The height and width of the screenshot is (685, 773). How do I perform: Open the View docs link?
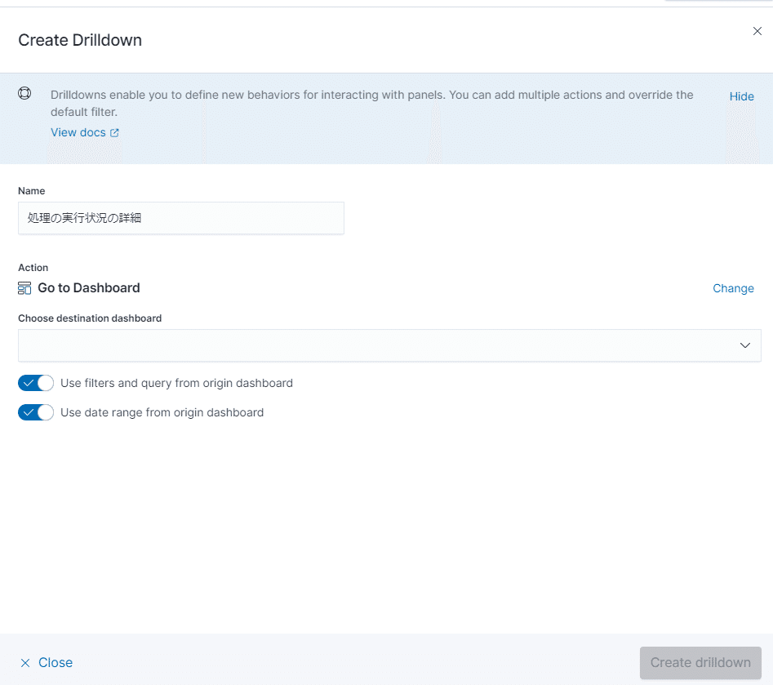(x=78, y=132)
